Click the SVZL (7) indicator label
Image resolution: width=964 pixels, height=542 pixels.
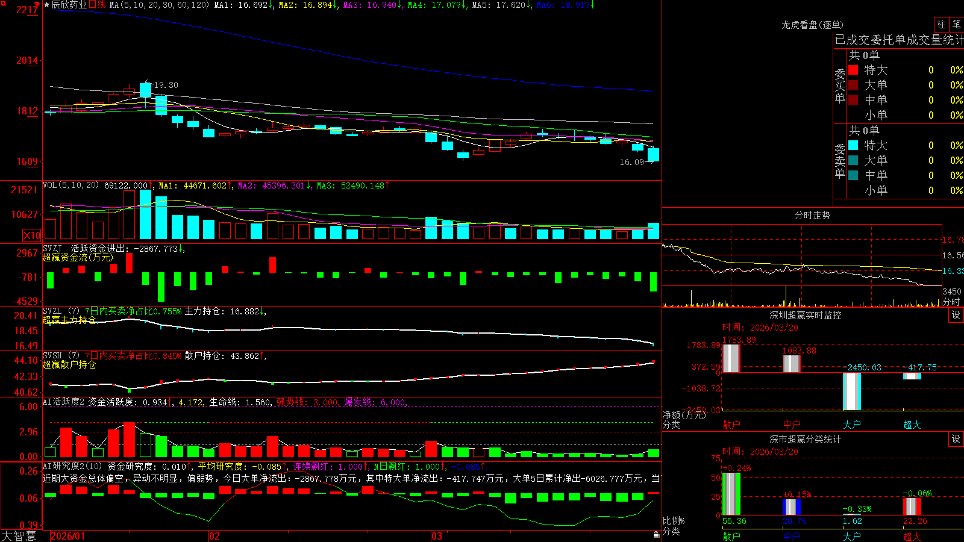(x=61, y=311)
